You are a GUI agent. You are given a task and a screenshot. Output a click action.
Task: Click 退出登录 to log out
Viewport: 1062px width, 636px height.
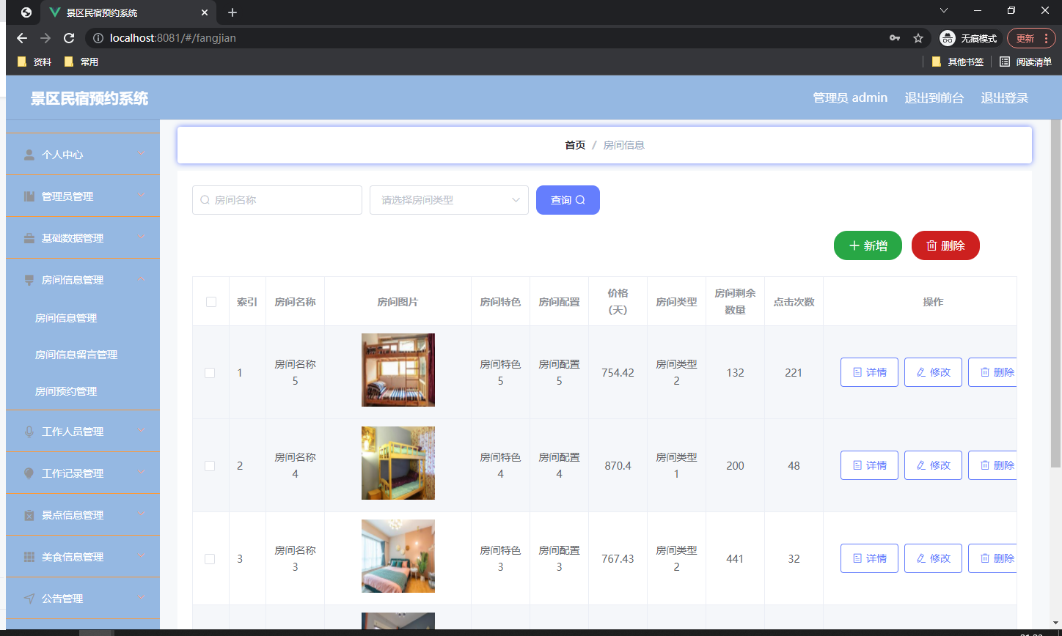coord(1005,97)
